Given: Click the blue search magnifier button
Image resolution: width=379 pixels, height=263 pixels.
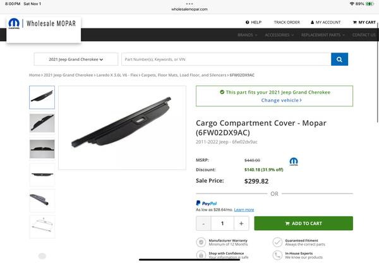Looking at the screenshot, I should 339,59.
